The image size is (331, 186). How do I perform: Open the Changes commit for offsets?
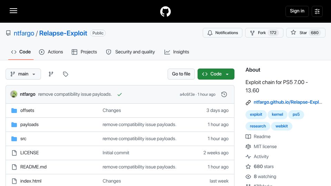pyautogui.click(x=112, y=110)
